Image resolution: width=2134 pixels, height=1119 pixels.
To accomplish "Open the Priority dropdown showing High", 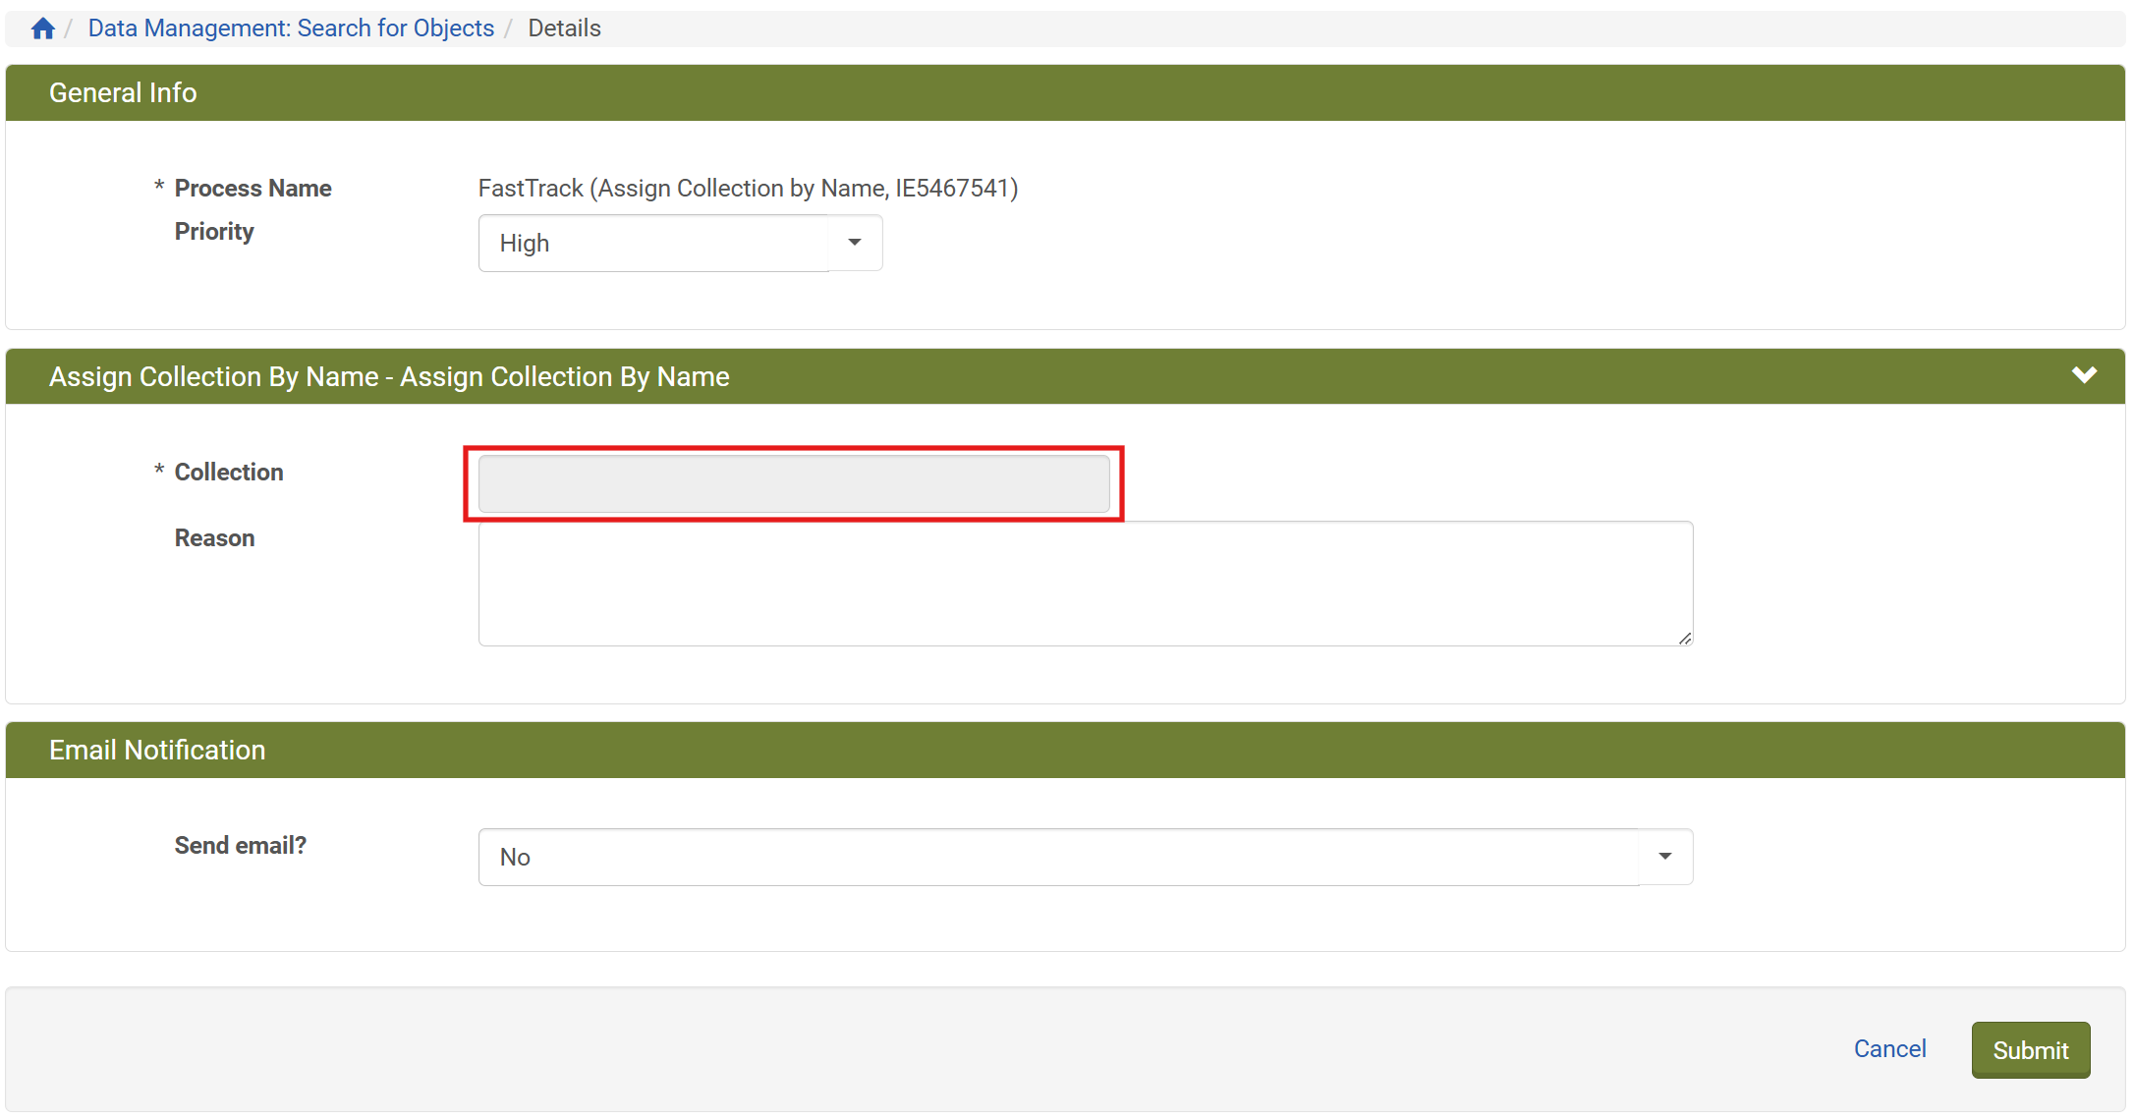I will pos(654,243).
